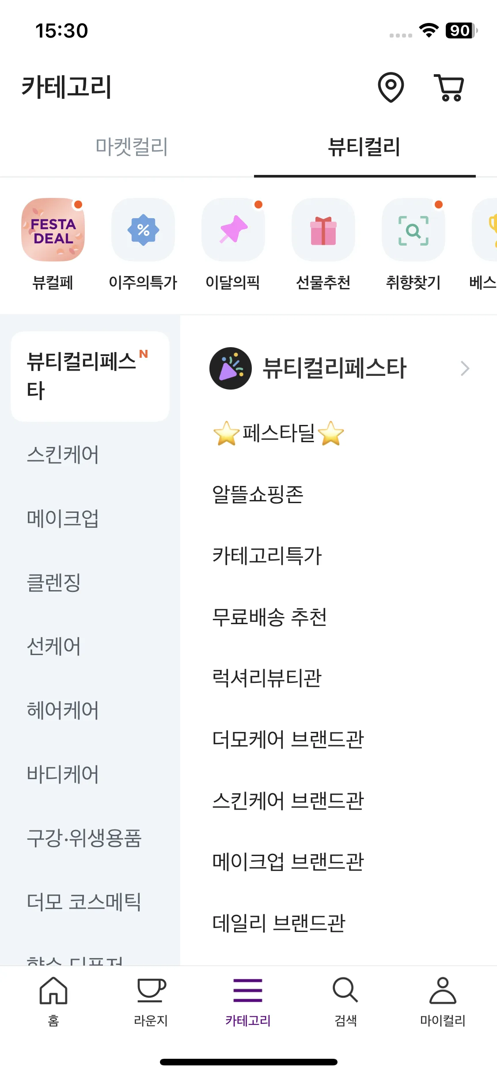Select 스킨케어 in the left sidebar
497x1076 pixels.
(x=63, y=455)
